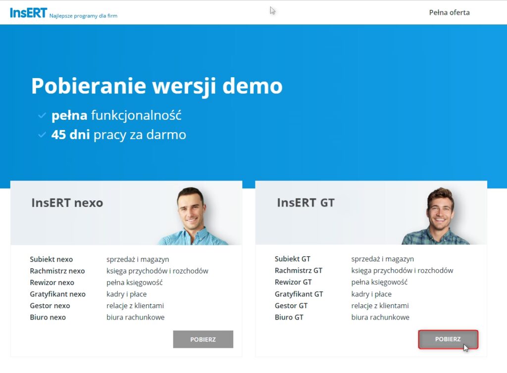Select Gestor GT entry
The image size is (507, 373).
click(x=291, y=306)
